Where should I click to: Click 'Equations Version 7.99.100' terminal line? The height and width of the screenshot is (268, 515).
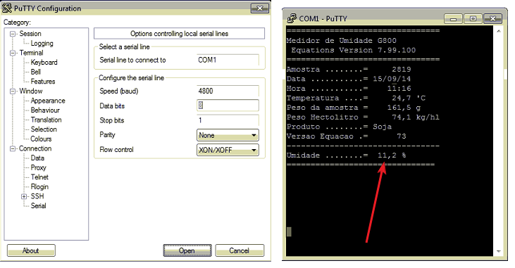(354, 50)
